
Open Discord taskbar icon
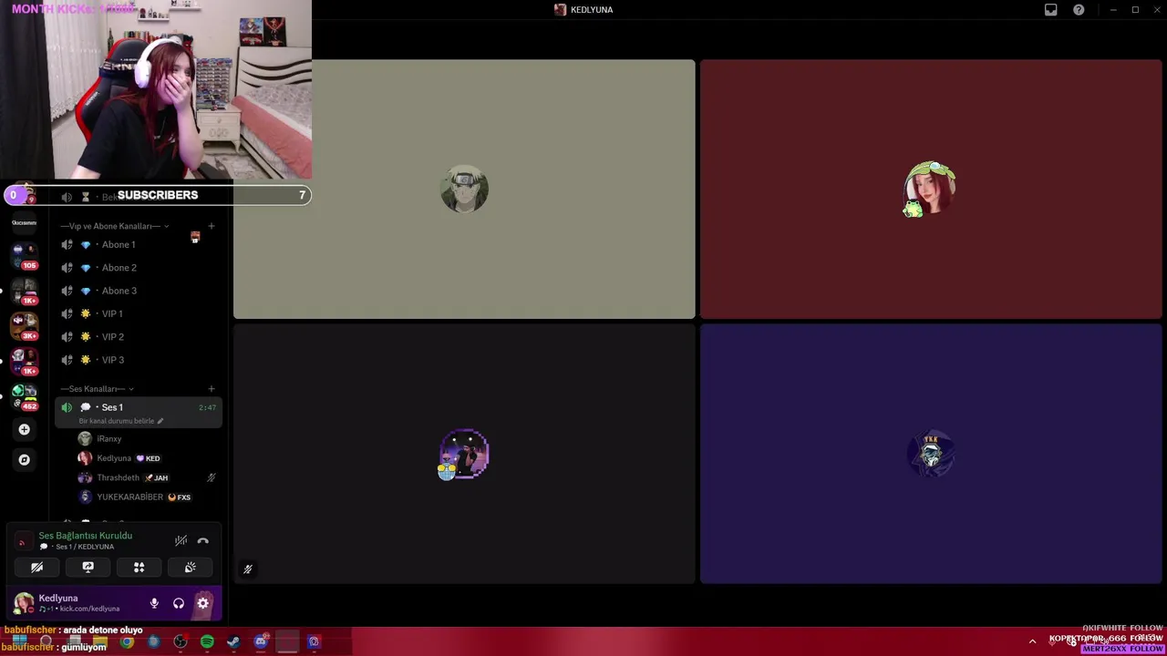pyautogui.click(x=261, y=642)
